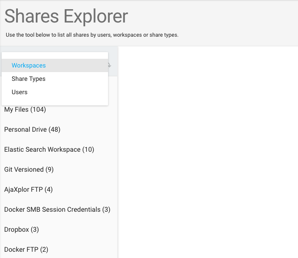Click the vertical divider beside the sidebar
298x258 pixels.
118,152
